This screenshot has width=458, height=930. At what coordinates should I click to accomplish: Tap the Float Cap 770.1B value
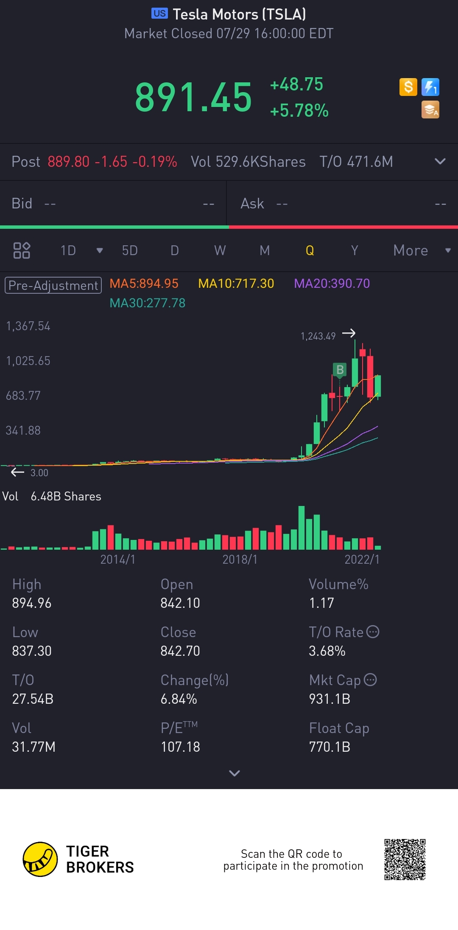(330, 747)
